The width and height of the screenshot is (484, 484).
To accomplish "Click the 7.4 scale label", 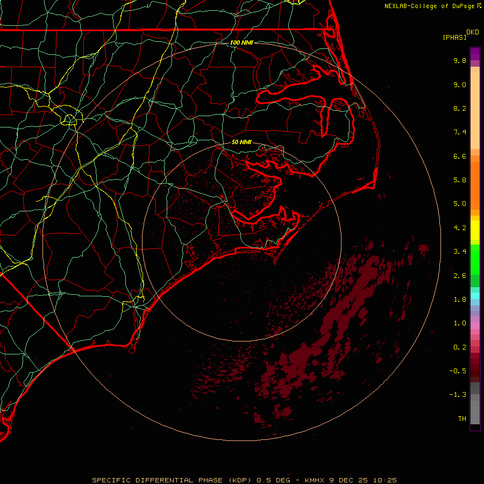I will coord(460,132).
